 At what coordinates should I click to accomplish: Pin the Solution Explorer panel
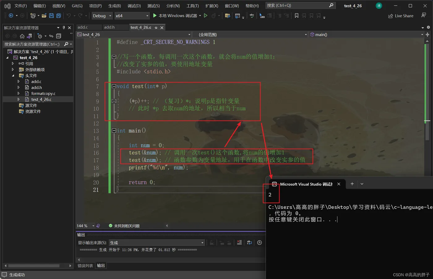[x=64, y=27]
